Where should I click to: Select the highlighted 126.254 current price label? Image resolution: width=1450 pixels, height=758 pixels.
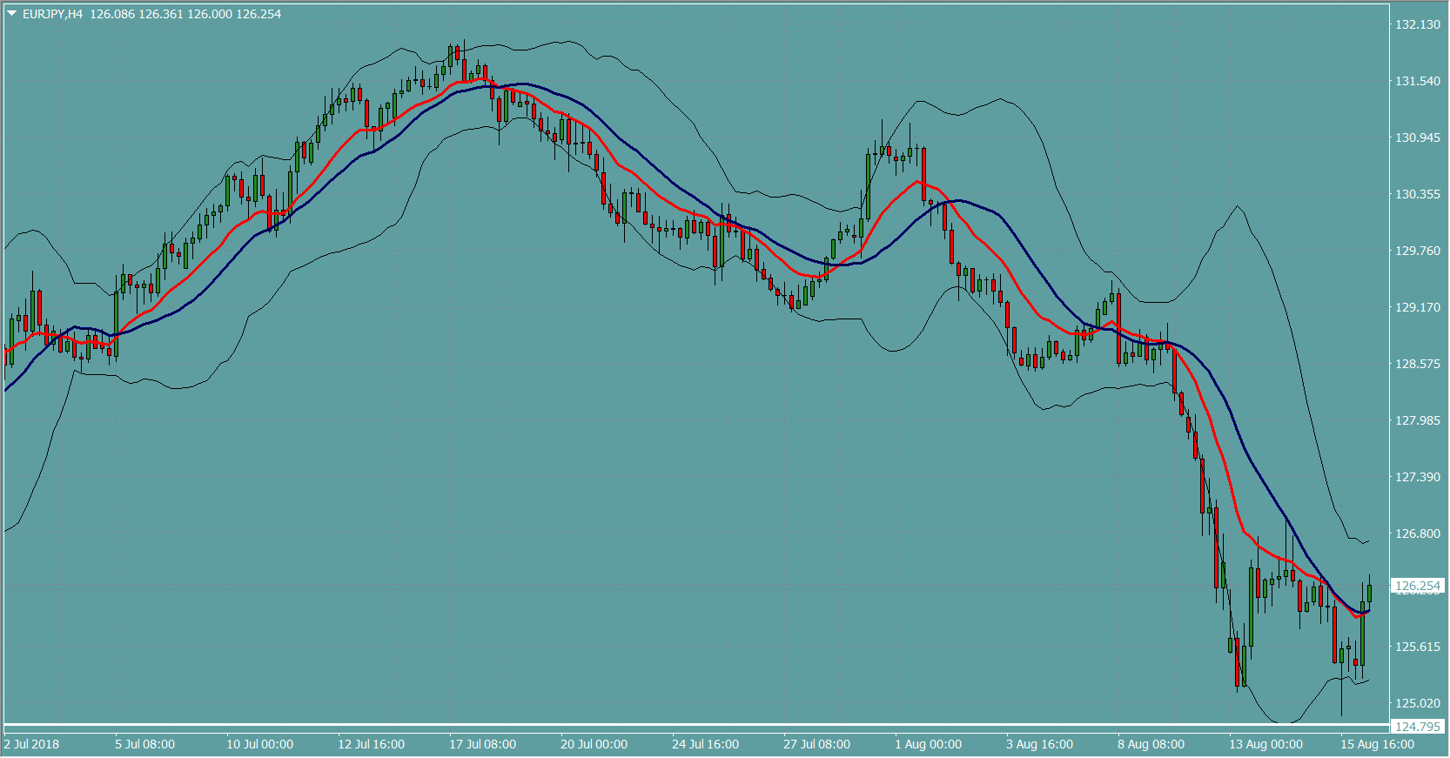pyautogui.click(x=1418, y=587)
